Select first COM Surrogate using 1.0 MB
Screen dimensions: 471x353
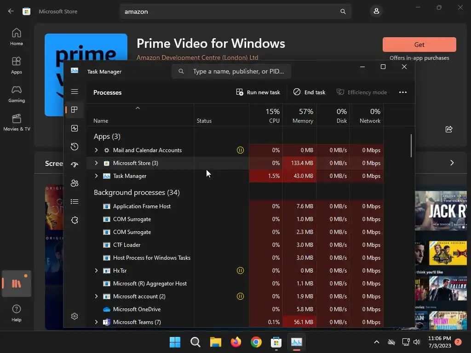click(x=235, y=219)
